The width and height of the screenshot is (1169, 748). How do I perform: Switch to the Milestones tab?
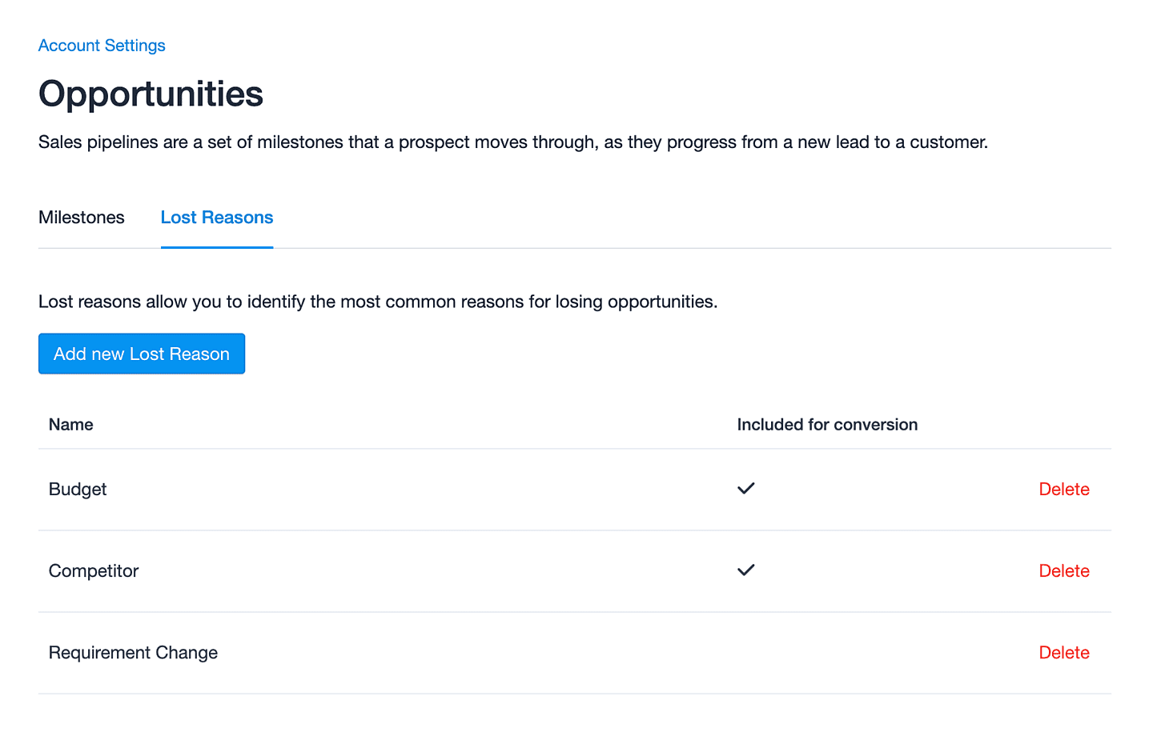click(x=82, y=218)
